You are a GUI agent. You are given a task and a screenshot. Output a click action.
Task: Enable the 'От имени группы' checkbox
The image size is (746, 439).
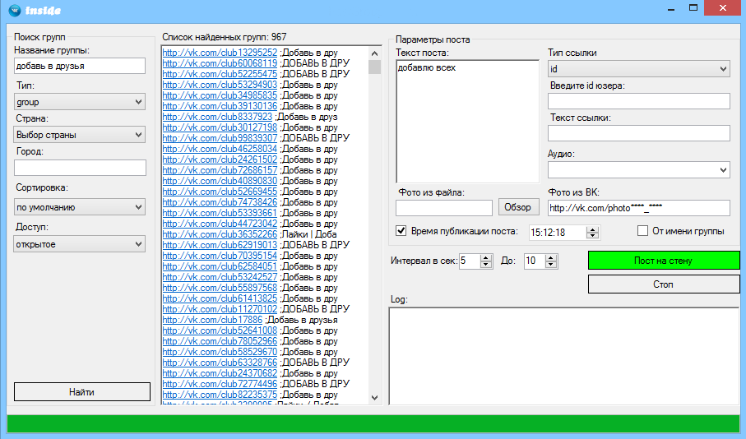point(642,231)
